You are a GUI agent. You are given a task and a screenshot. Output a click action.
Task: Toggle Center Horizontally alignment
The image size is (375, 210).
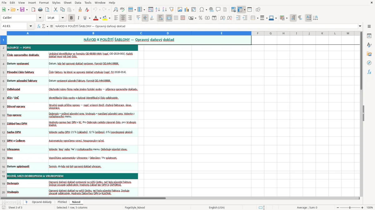tap(123, 18)
